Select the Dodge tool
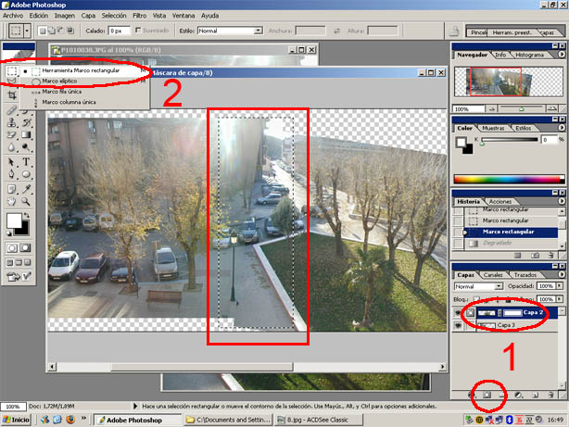This screenshot has width=569, height=427. [26, 147]
